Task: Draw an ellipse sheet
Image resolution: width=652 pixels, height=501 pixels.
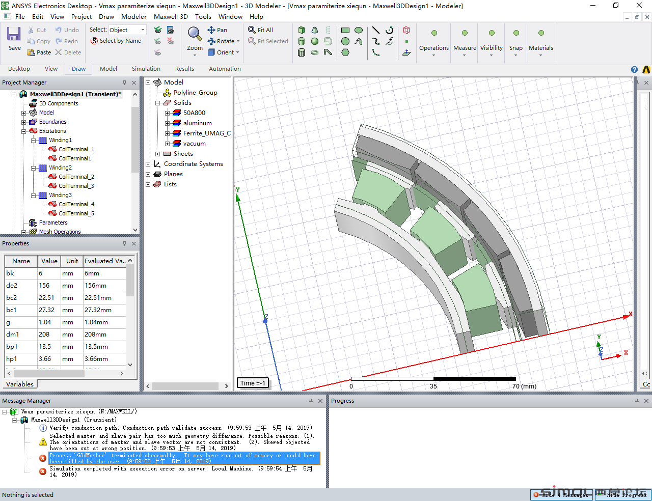Action: (x=359, y=30)
